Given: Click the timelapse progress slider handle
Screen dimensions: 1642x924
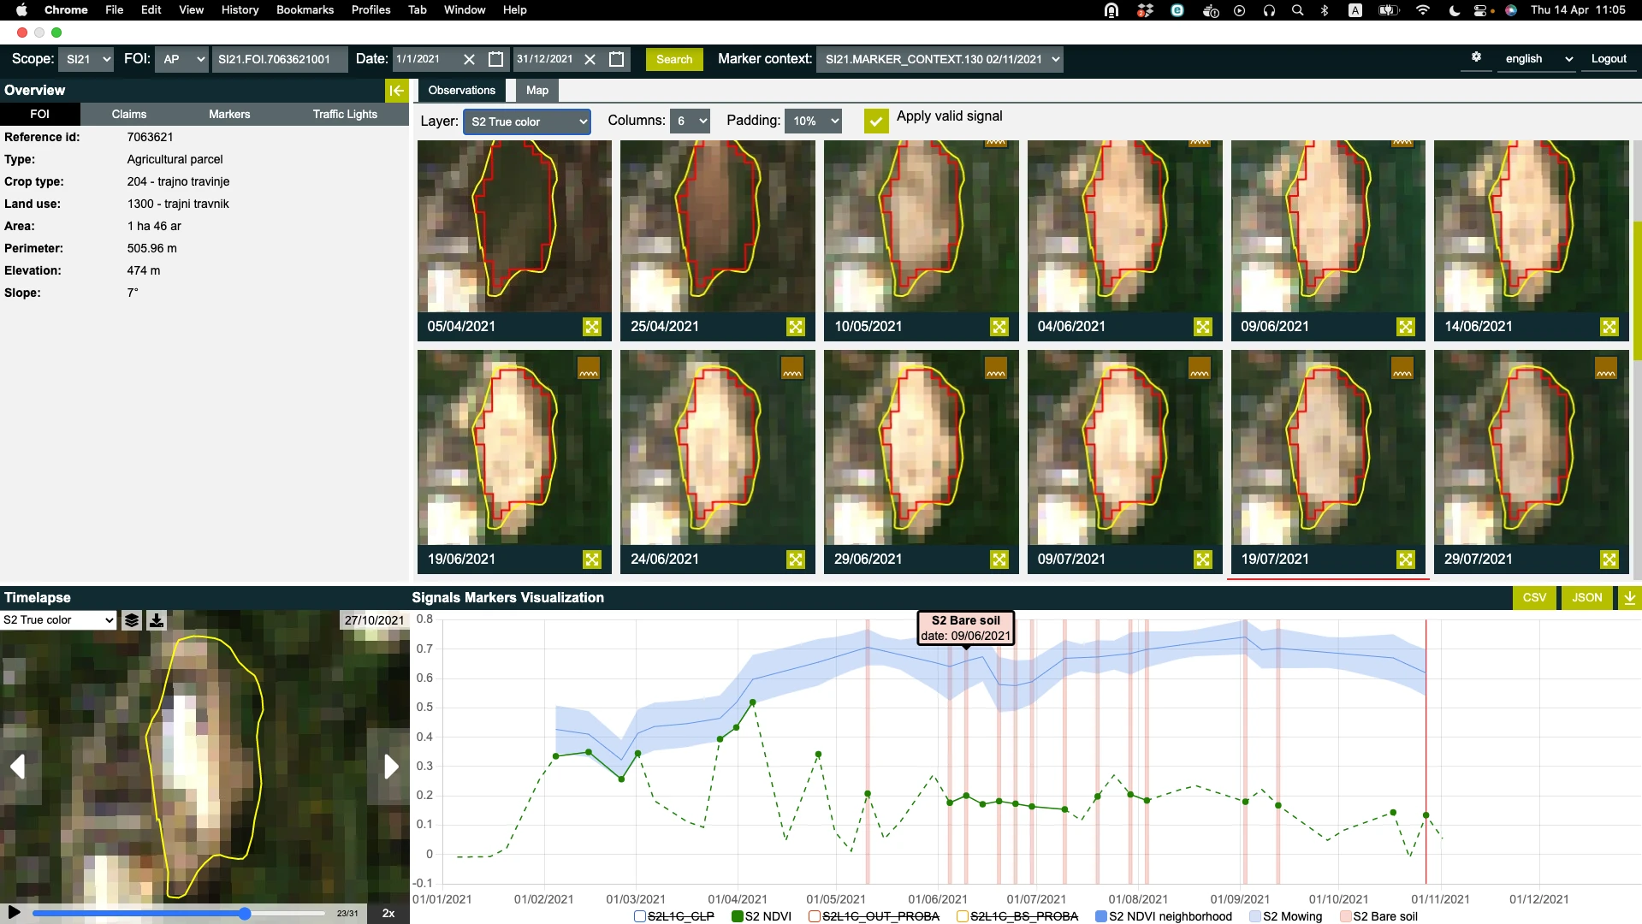Looking at the screenshot, I should click(x=245, y=914).
